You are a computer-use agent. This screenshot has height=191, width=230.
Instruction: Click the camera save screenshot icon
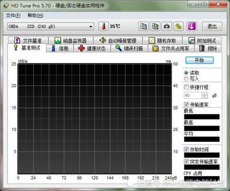(167, 26)
